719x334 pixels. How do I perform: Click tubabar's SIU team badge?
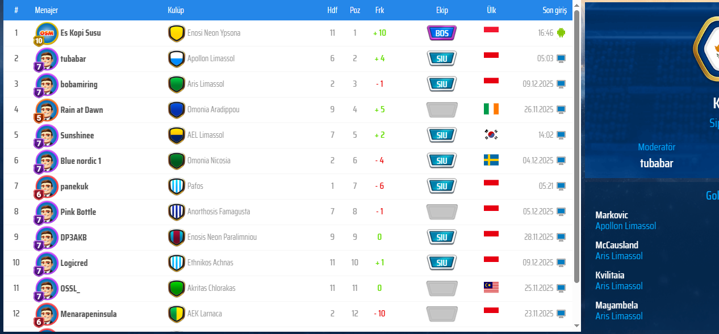click(x=441, y=58)
